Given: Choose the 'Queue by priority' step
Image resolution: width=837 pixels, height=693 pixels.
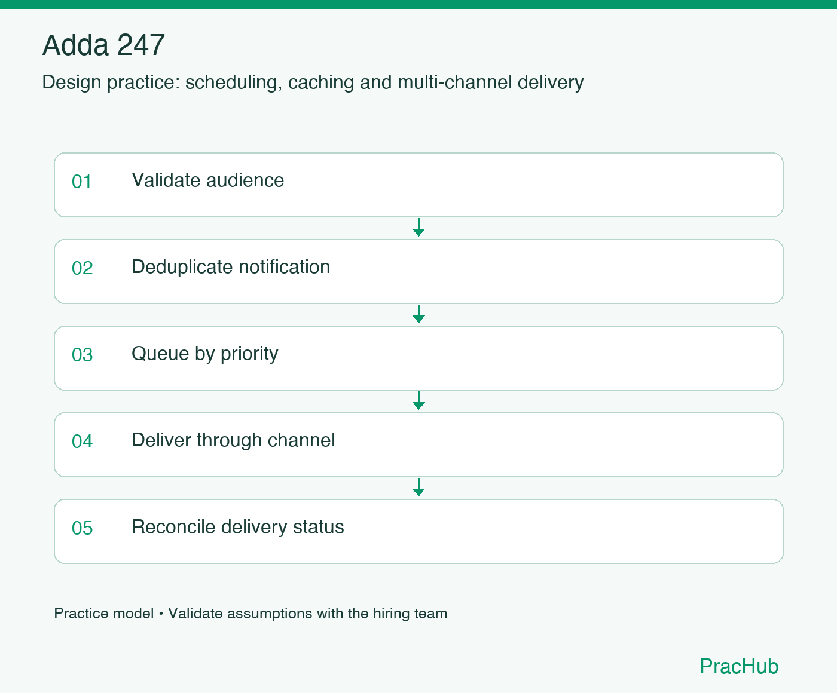Looking at the screenshot, I should 418,358.
